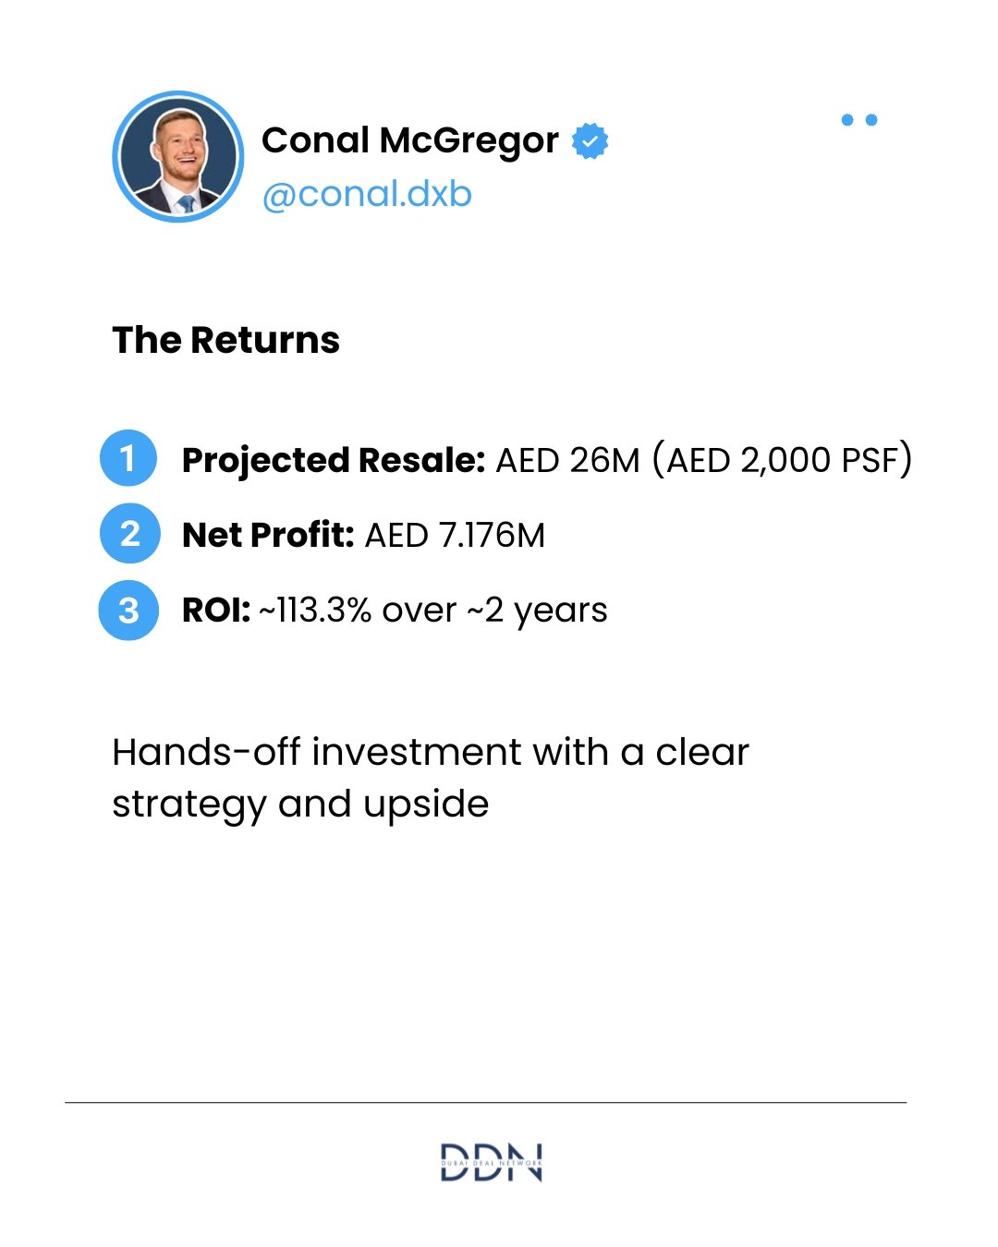
Task: Click the 'Net Profit:' label
Action: coord(268,535)
